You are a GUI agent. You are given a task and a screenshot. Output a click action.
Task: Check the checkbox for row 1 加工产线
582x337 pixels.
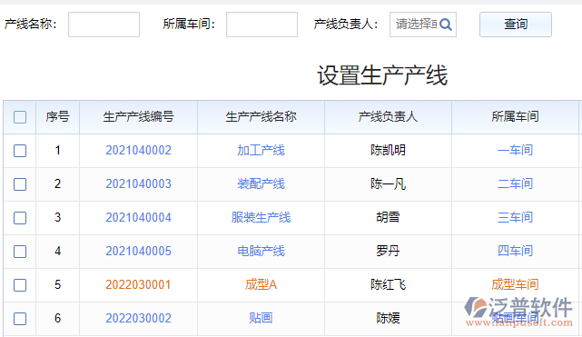tap(20, 151)
